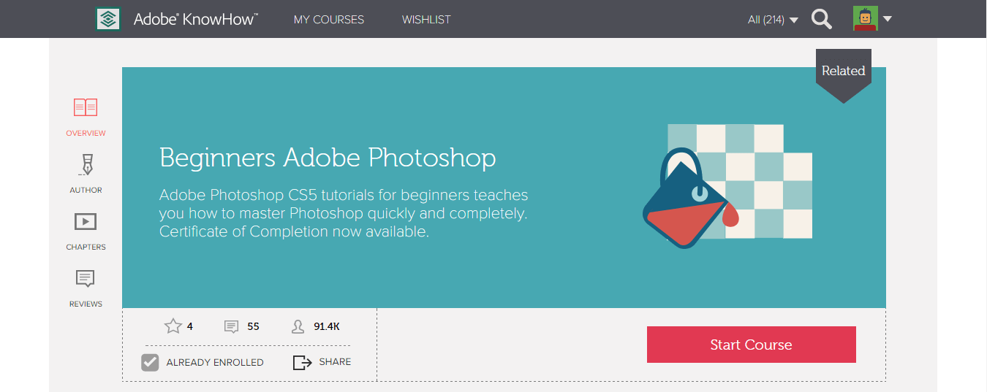Select the REVIEWS sidebar label
The width and height of the screenshot is (987, 392).
(86, 304)
